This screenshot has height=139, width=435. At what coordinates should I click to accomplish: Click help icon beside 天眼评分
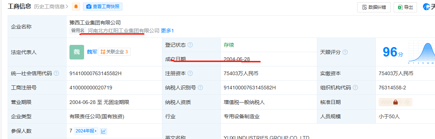click(345, 52)
